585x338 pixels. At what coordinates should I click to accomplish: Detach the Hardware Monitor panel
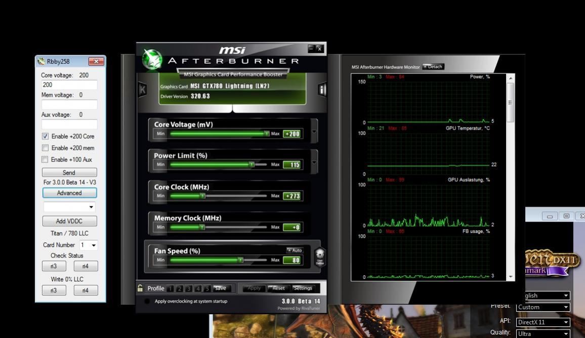433,67
